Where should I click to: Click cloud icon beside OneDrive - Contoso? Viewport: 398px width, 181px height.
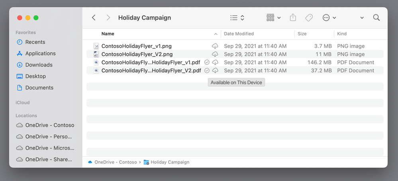click(x=20, y=125)
